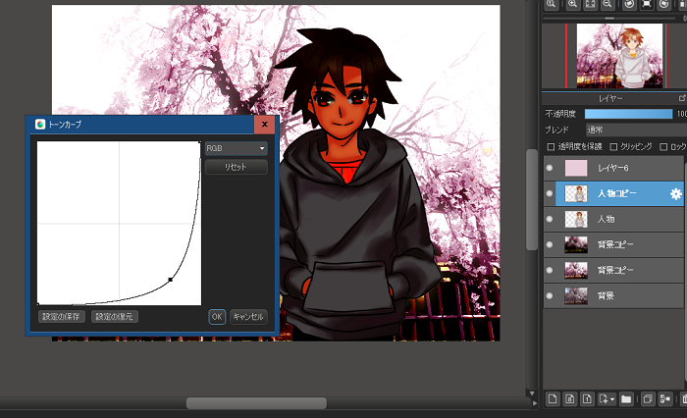Create a new layer with the blank page icon
The height and width of the screenshot is (418, 687).
553,398
